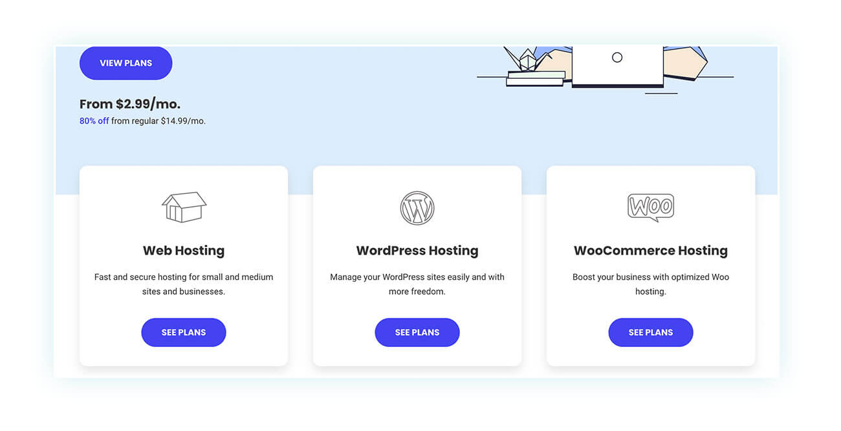Click the From $2.99/mo. price text
The image size is (841, 431).
pos(130,104)
